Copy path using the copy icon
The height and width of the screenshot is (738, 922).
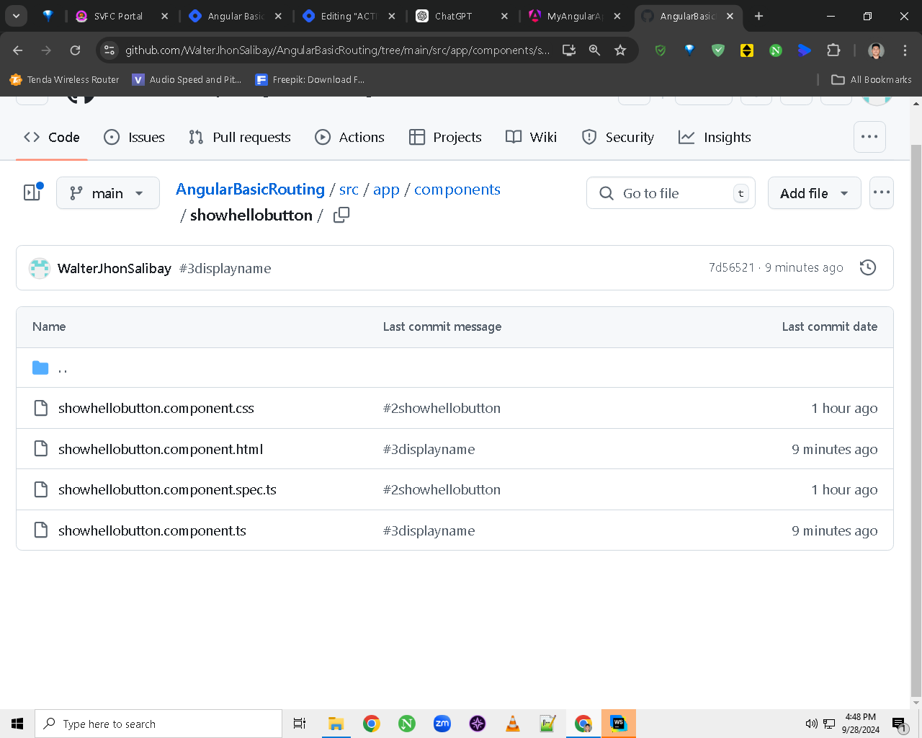click(x=341, y=215)
